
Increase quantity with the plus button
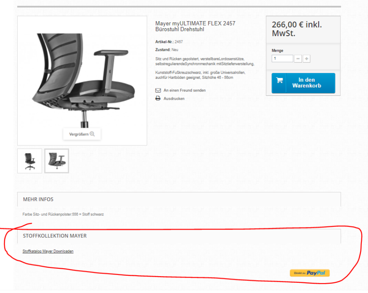(x=306, y=58)
